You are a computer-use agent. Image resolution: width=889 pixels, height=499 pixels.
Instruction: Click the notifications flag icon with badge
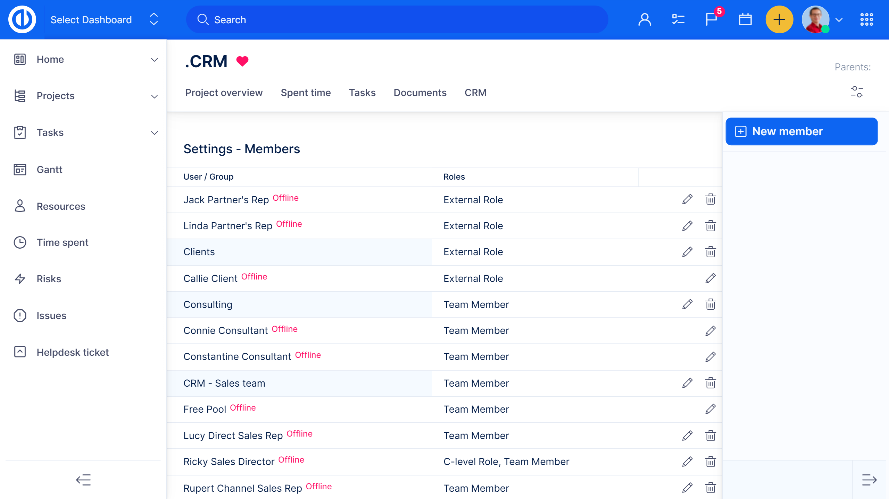coord(712,19)
